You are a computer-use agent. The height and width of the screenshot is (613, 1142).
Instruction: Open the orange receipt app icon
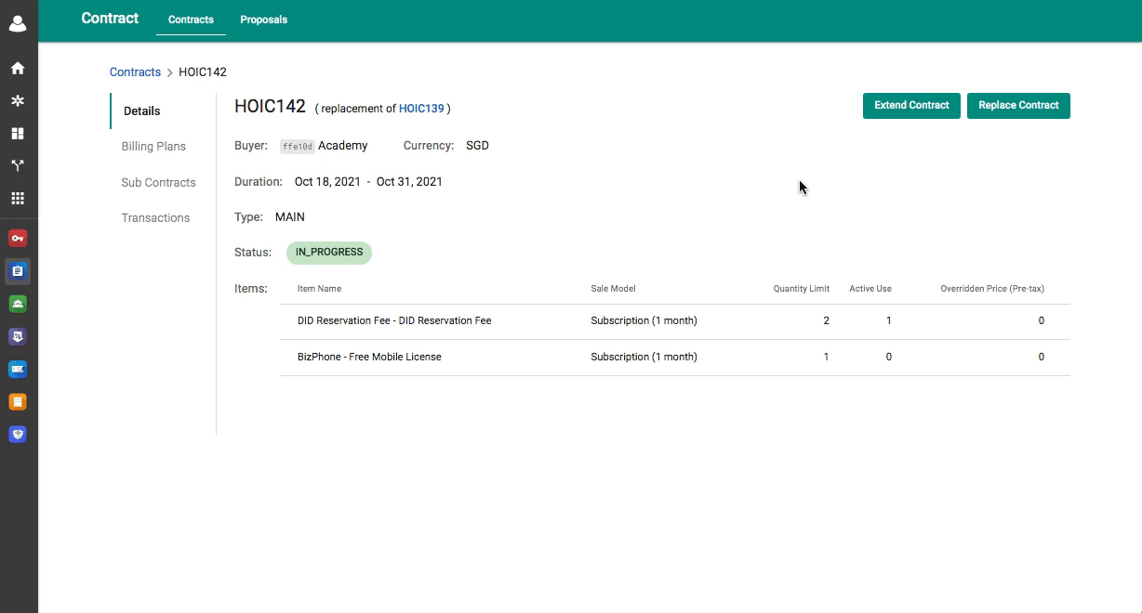18,401
